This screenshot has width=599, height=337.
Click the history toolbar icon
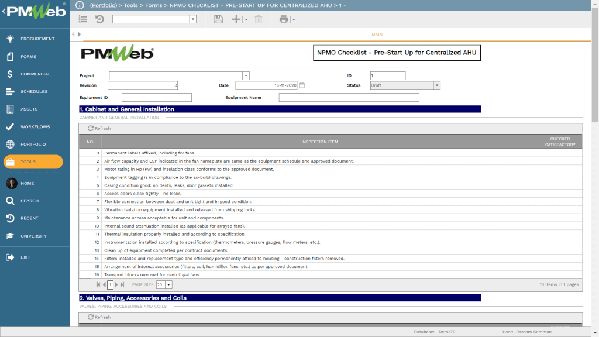click(x=99, y=19)
